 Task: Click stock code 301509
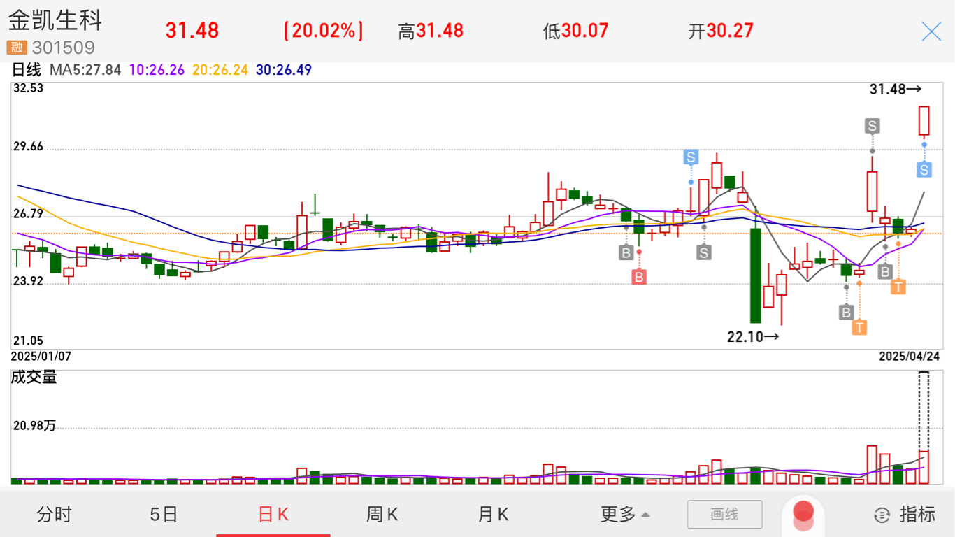(x=63, y=48)
